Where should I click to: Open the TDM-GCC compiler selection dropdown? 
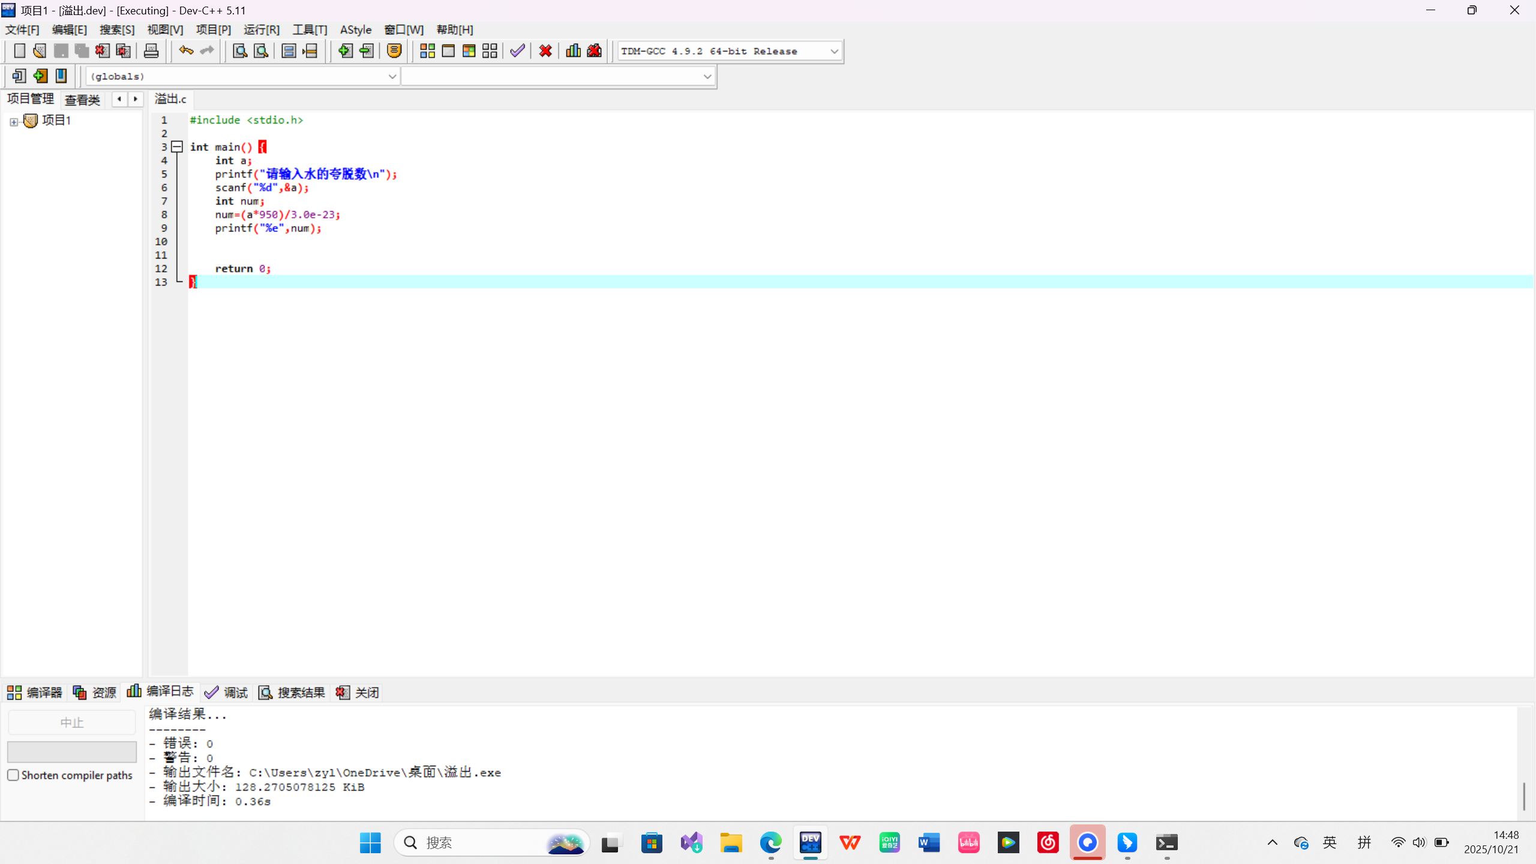834,52
